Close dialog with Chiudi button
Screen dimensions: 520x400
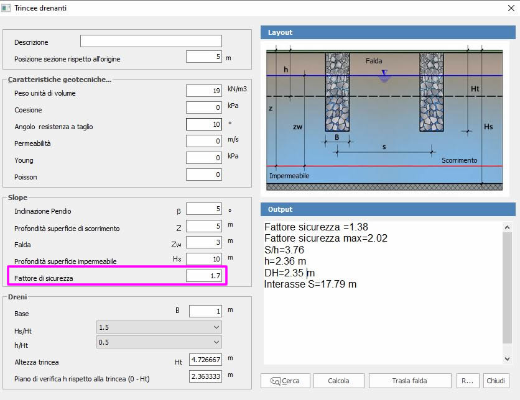pyautogui.click(x=496, y=381)
